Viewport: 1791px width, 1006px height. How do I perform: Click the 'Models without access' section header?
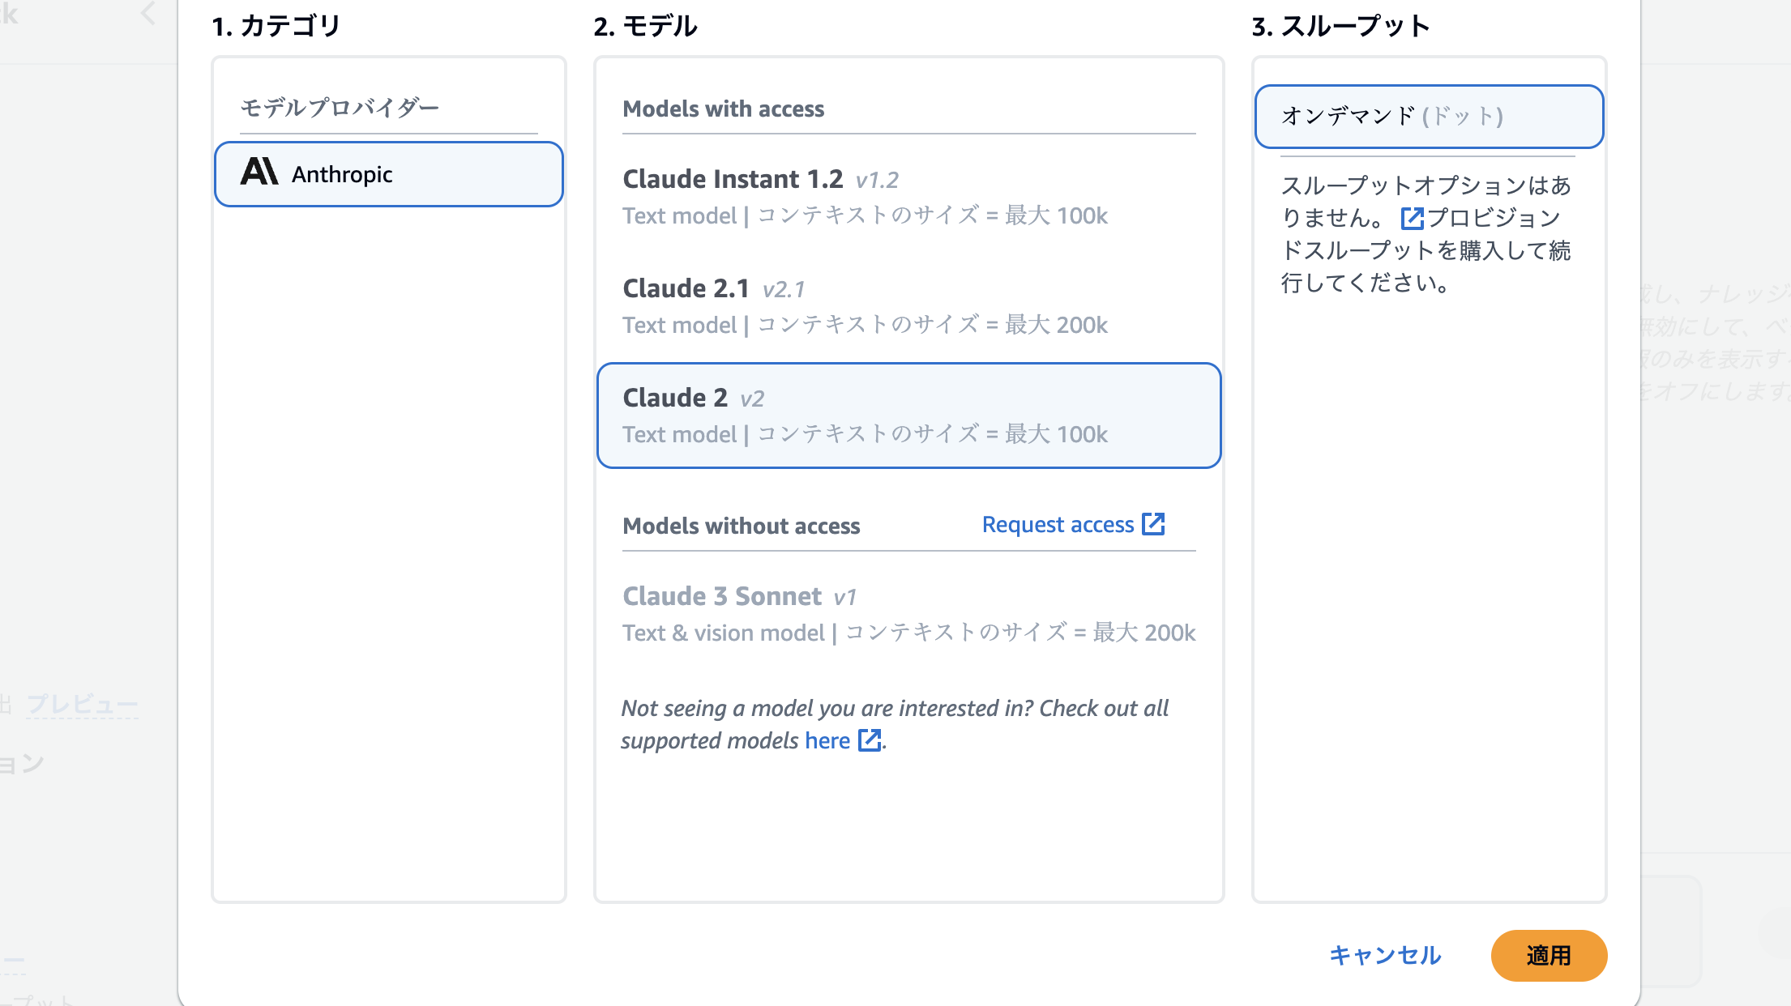point(741,526)
